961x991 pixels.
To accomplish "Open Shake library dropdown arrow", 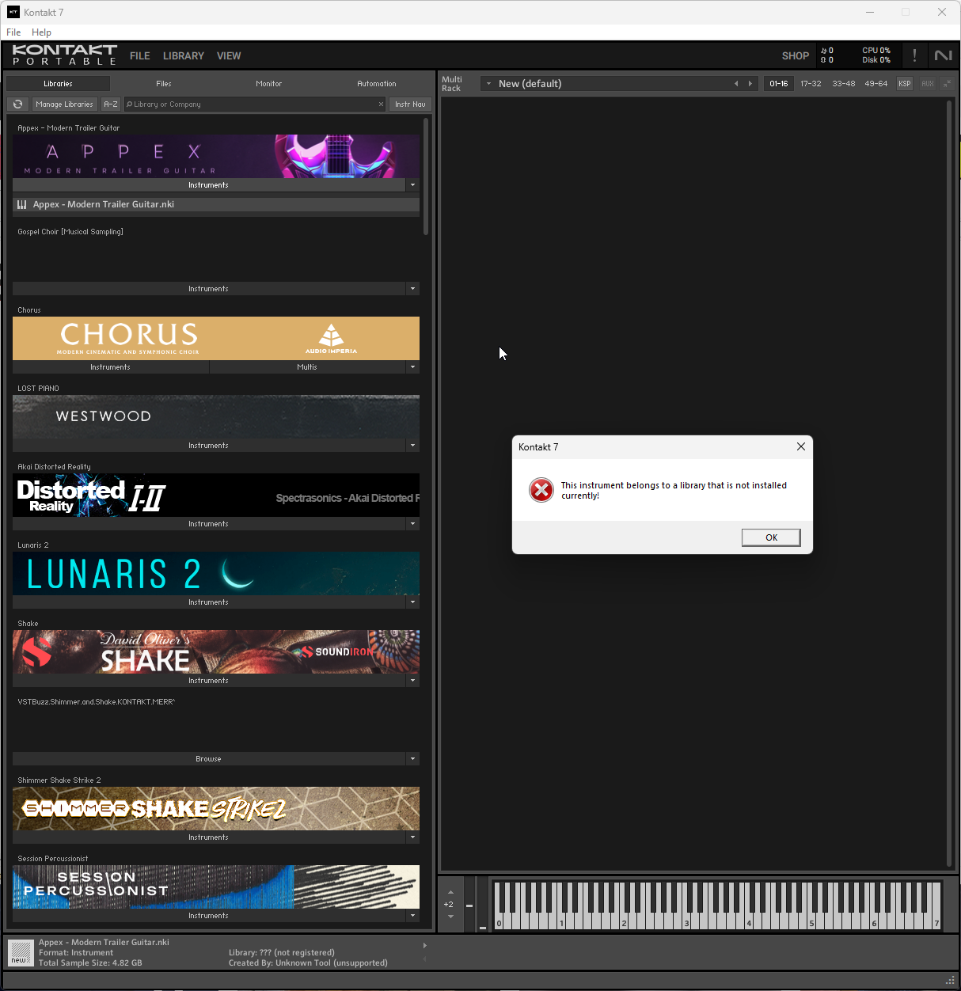I will click(412, 680).
